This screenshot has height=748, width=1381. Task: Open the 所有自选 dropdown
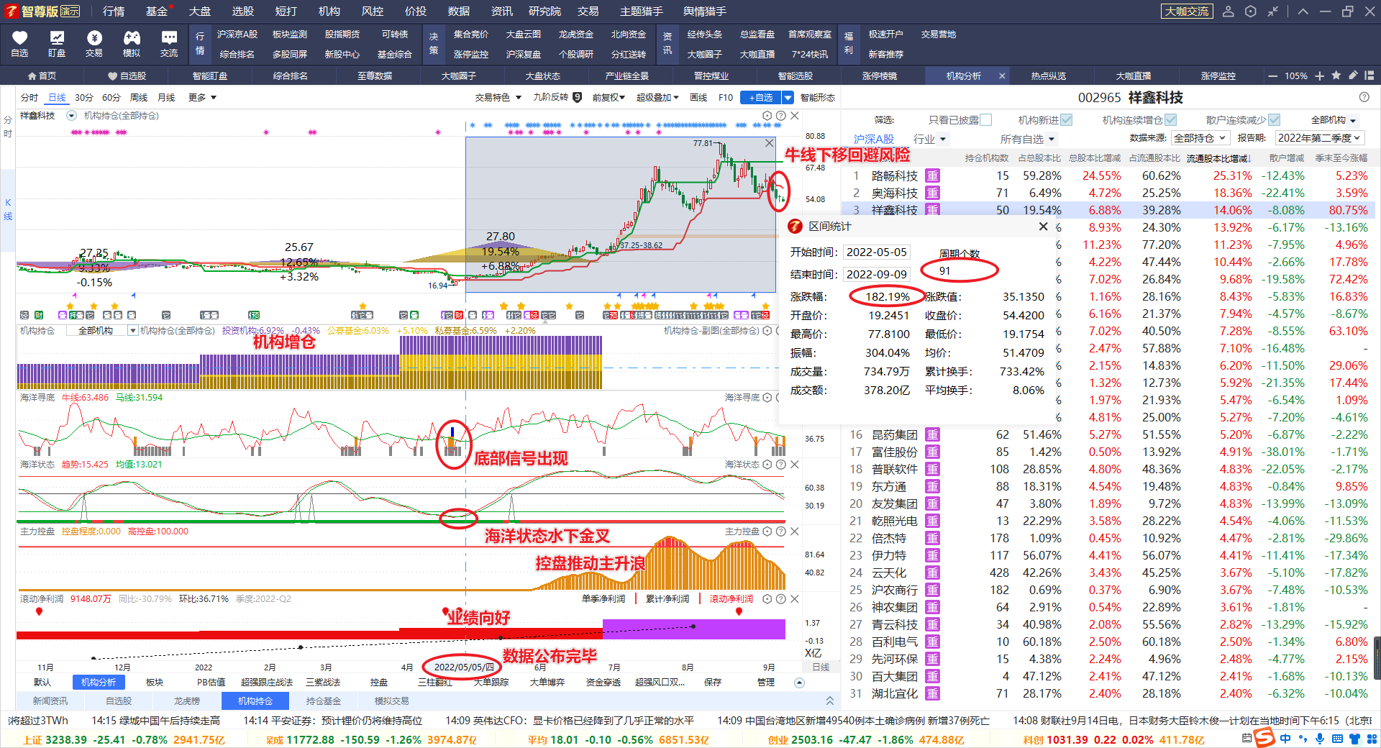1027,139
